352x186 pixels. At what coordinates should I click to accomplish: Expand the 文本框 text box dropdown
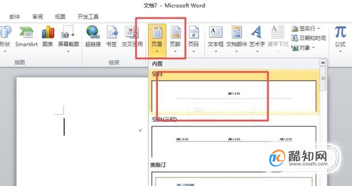tap(216, 52)
